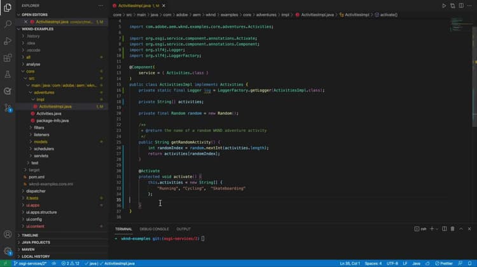The height and width of the screenshot is (267, 477).
Task: Click adventures in the breadcrumb path
Action: pyautogui.click(x=266, y=15)
